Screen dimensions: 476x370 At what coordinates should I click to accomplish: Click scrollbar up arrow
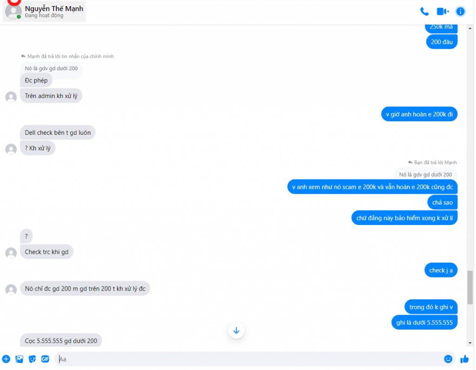pyautogui.click(x=470, y=28)
